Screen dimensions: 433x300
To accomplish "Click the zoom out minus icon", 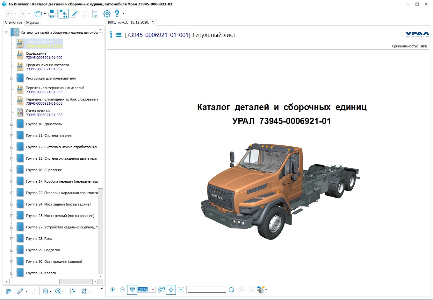I will coord(122,290).
